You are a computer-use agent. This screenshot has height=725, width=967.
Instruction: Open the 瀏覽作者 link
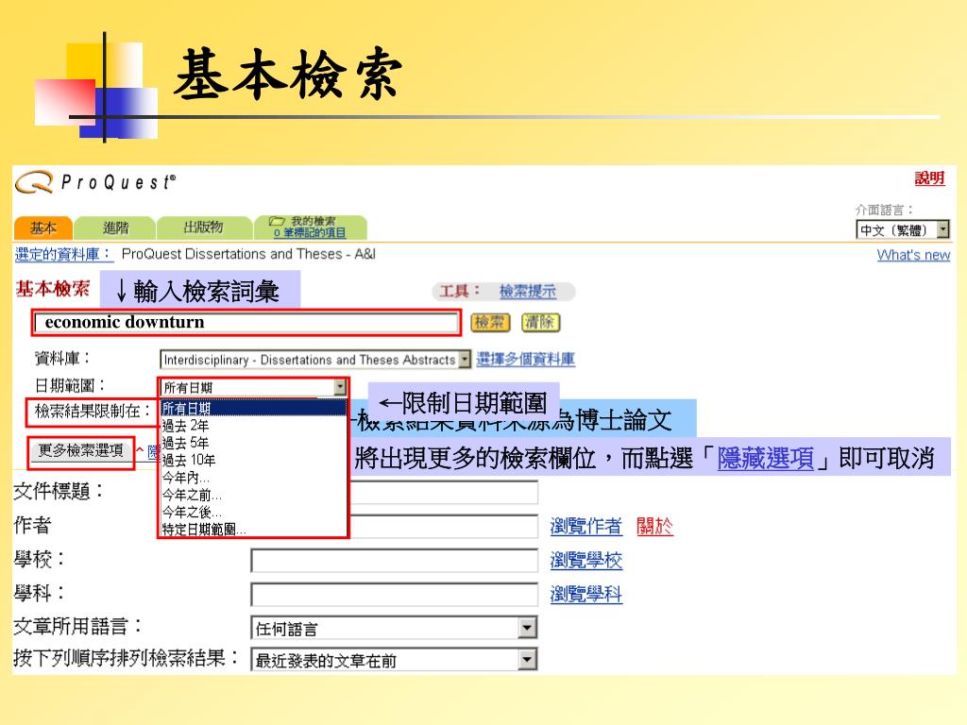tap(585, 526)
